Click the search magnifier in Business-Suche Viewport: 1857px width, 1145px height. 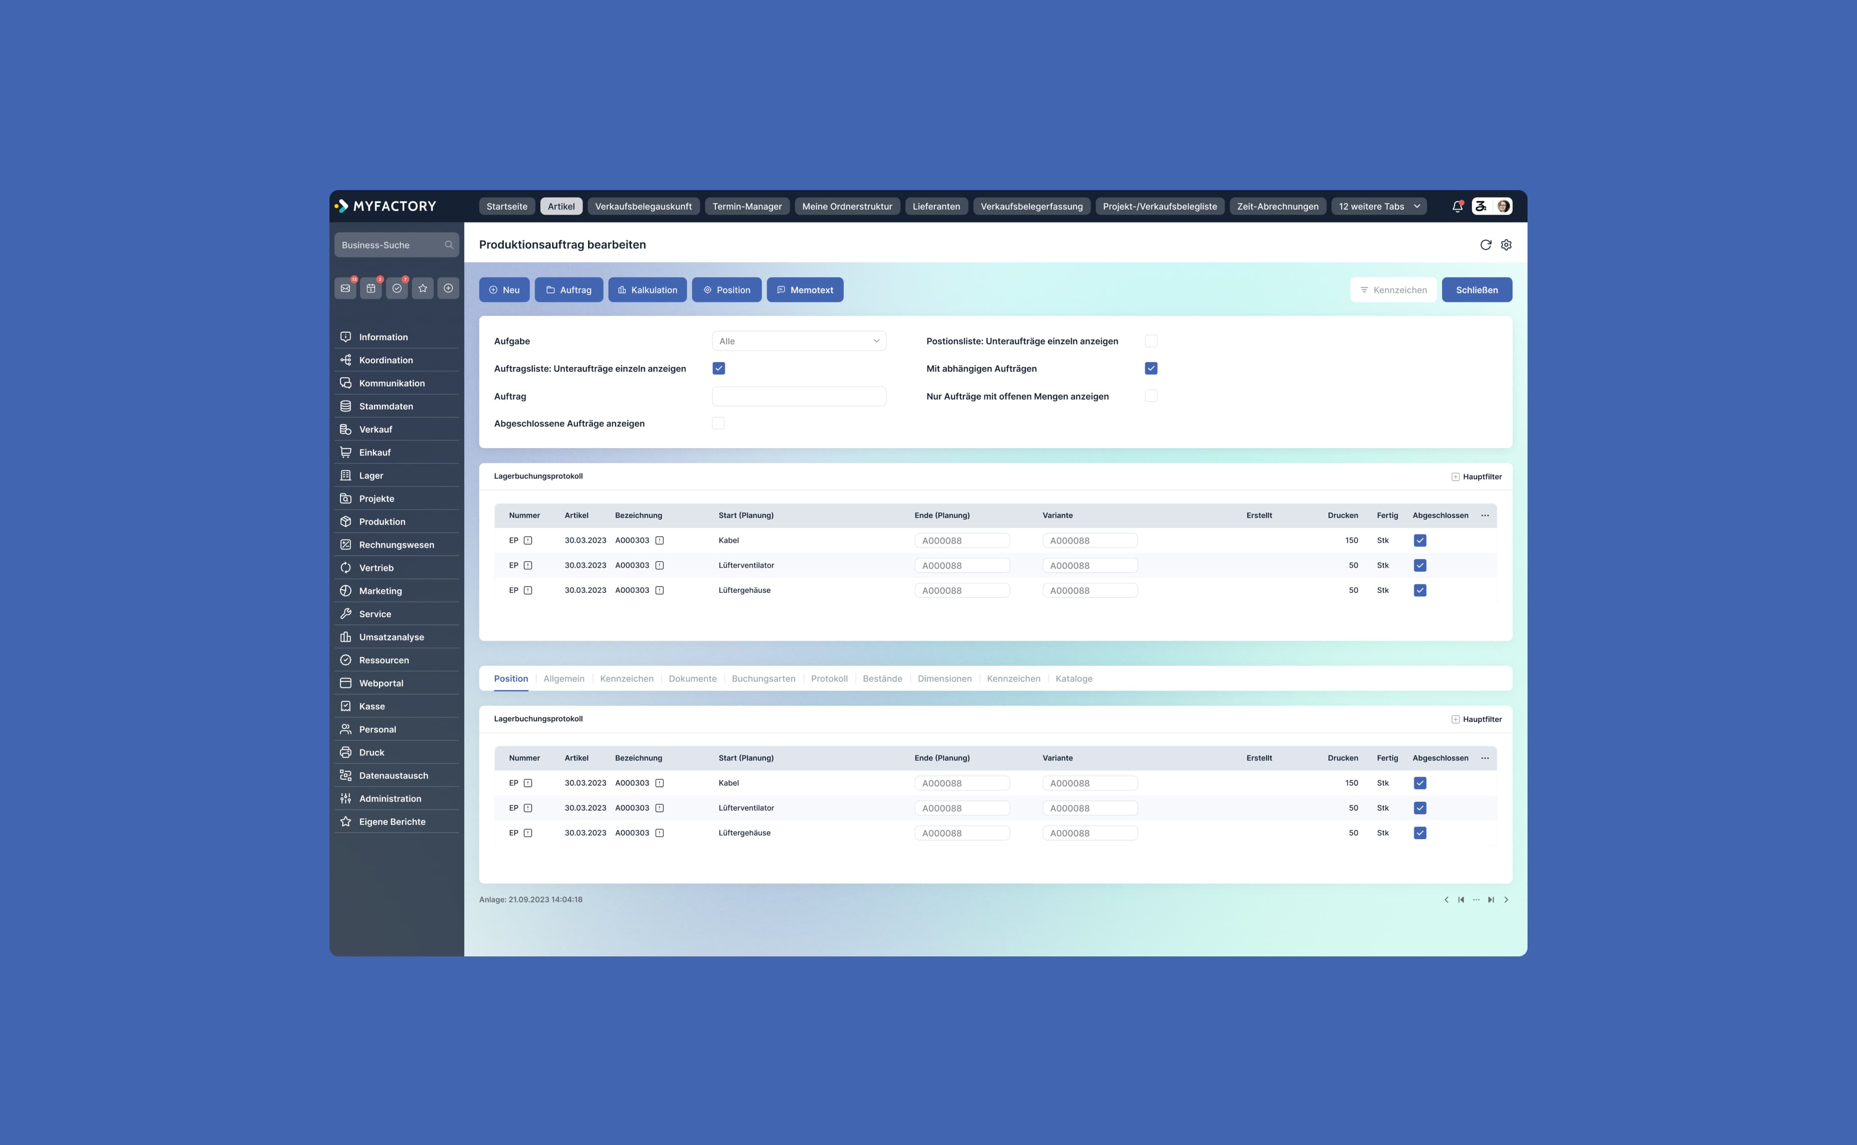449,244
